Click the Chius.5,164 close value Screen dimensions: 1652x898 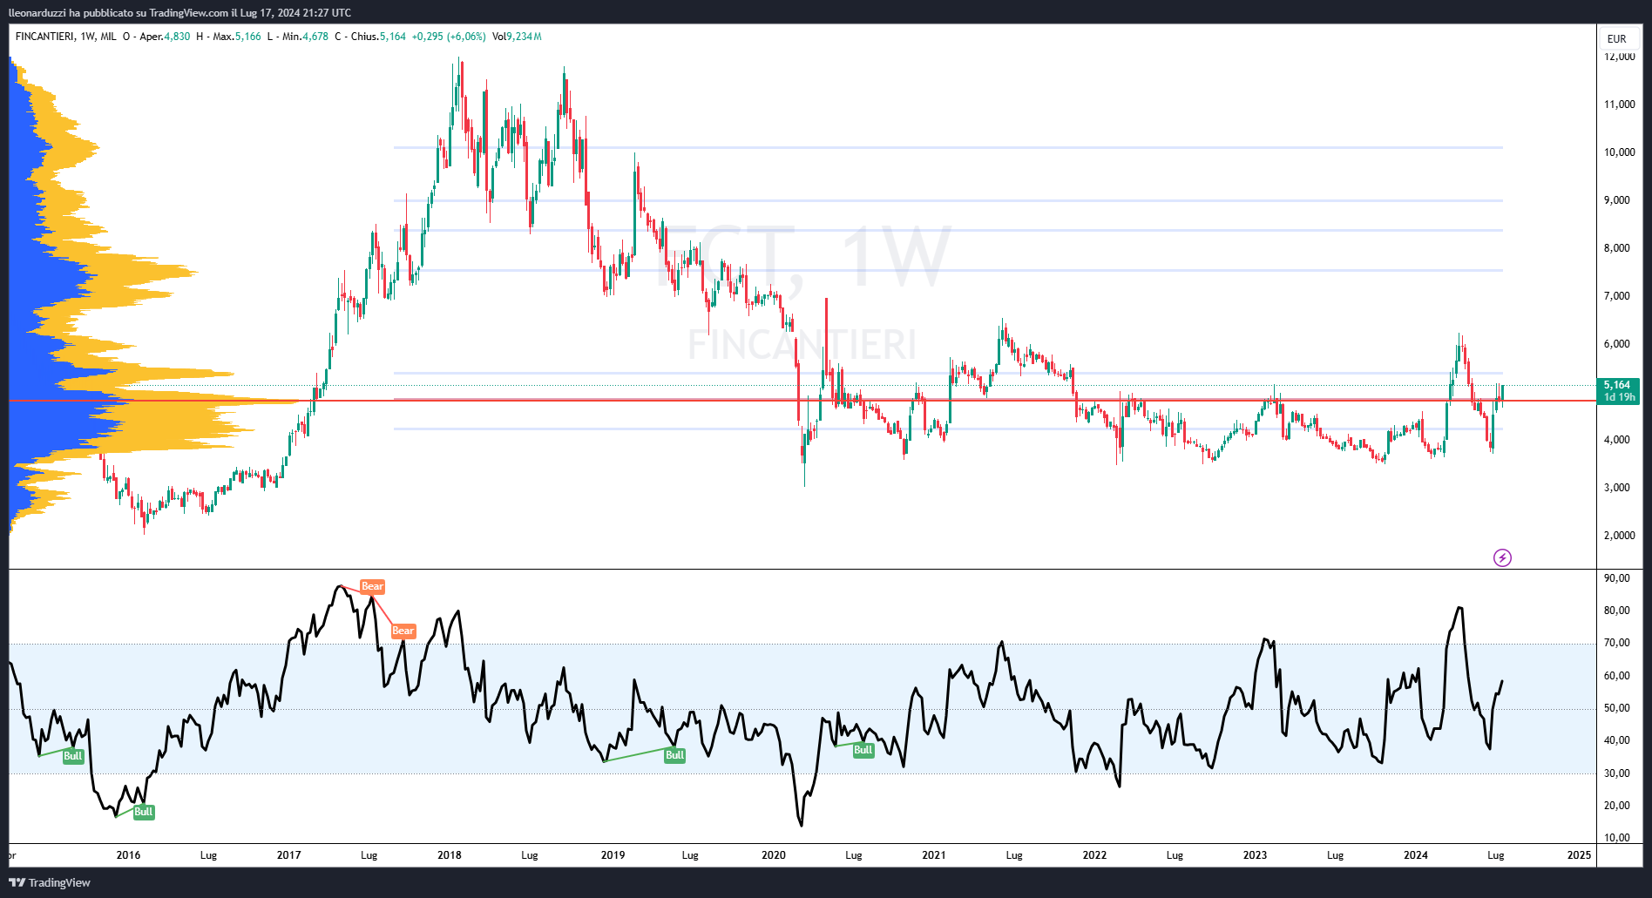tap(378, 37)
